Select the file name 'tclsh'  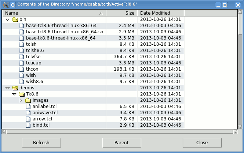(x=31, y=44)
